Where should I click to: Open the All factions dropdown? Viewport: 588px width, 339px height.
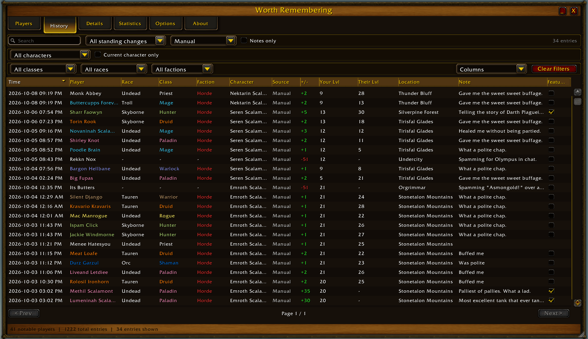pos(182,69)
